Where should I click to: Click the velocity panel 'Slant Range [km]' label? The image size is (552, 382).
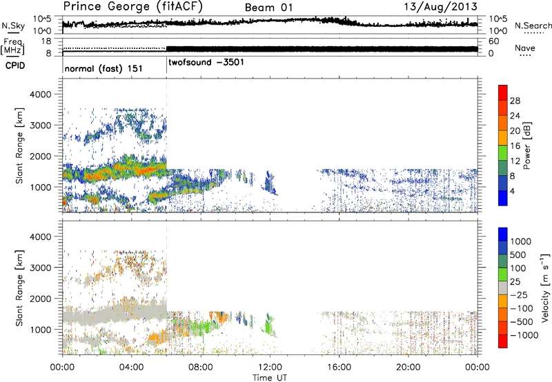[x=19, y=288]
